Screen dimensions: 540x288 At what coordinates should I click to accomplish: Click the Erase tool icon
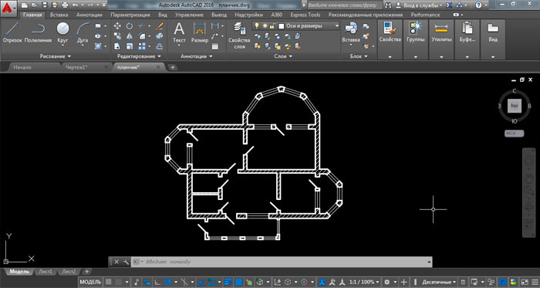tap(159, 25)
